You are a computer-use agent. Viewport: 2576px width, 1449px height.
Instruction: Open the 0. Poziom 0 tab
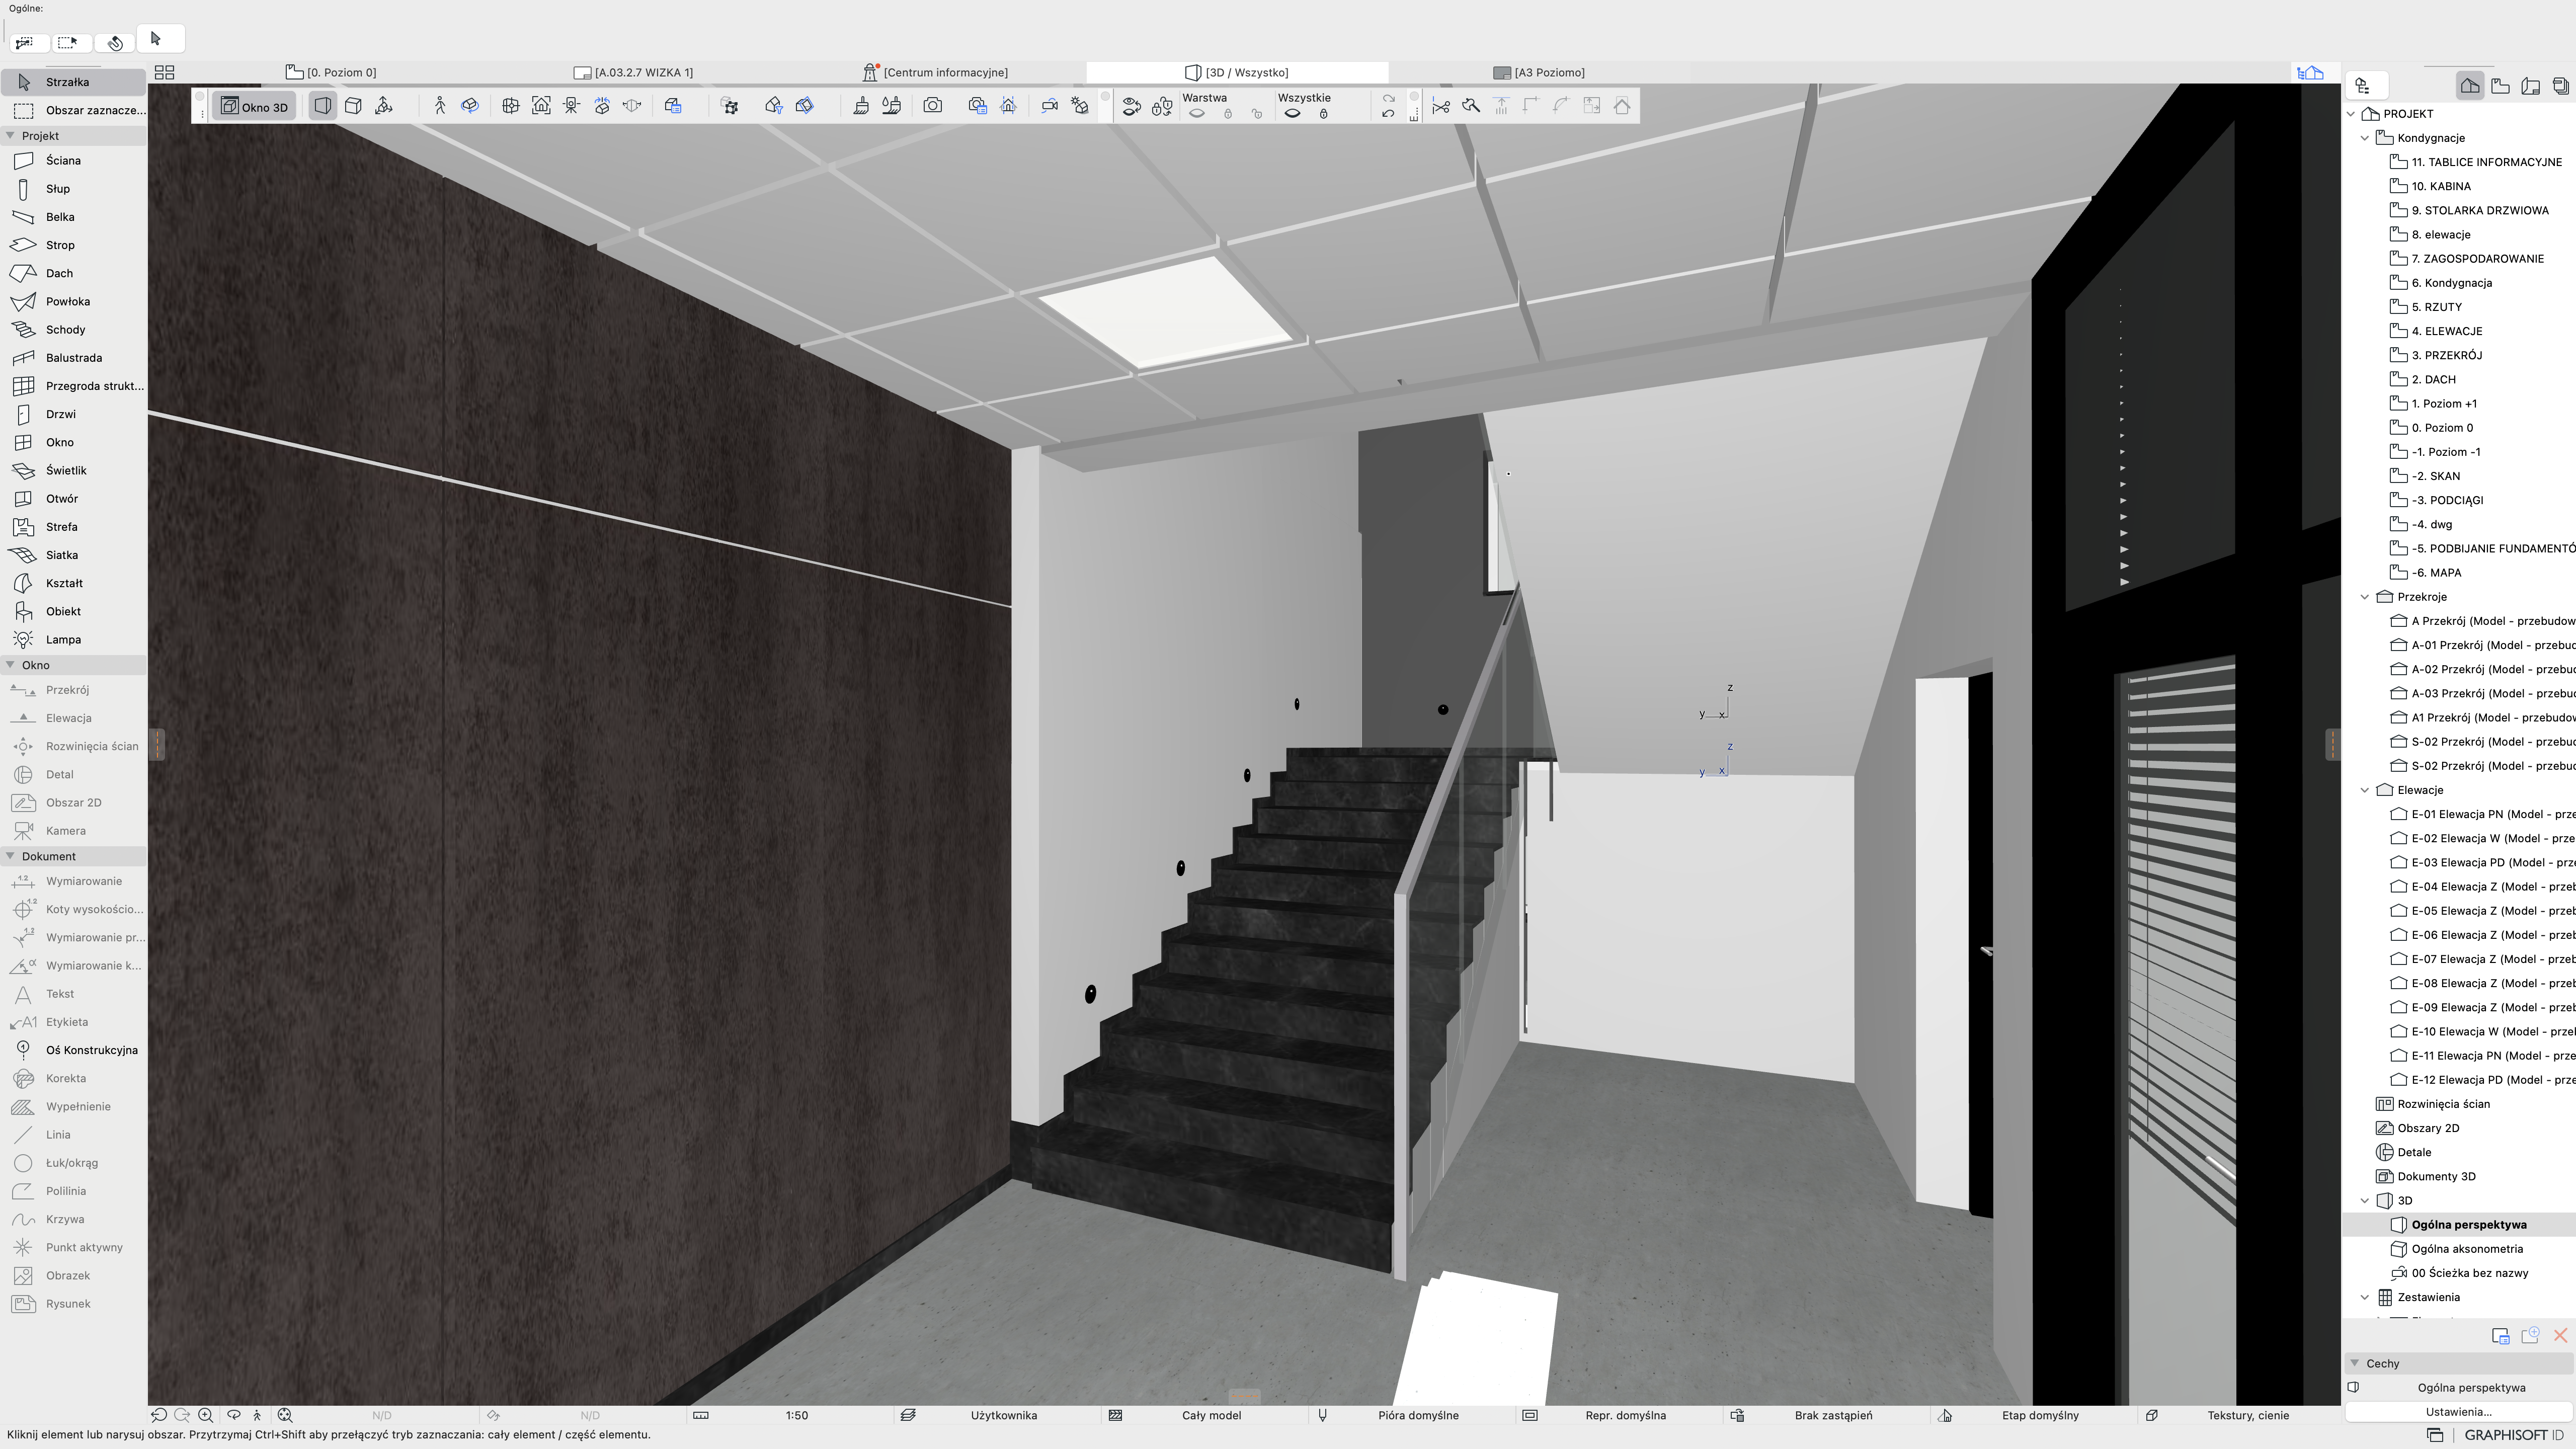click(x=340, y=72)
